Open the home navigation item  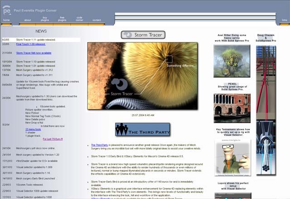(x=6, y=20)
